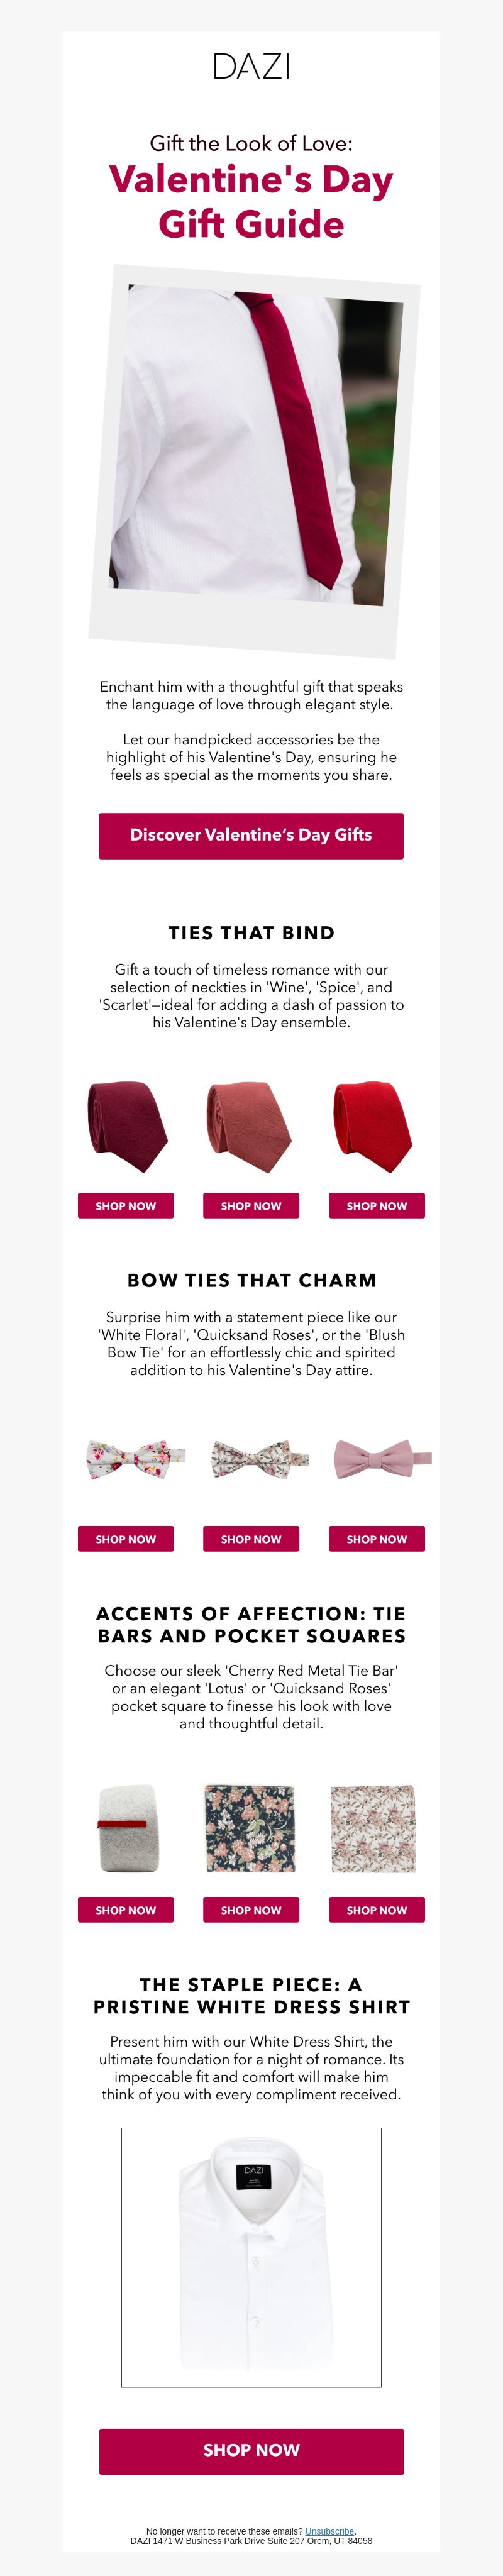
Task: Shop now under the White Floral bow tie
Action: point(126,1538)
